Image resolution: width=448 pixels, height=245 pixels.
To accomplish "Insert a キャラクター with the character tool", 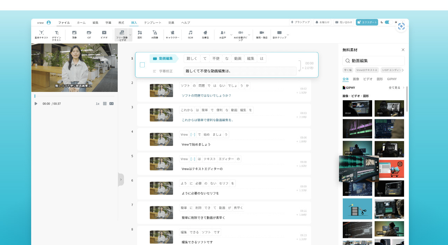I will [172, 33].
